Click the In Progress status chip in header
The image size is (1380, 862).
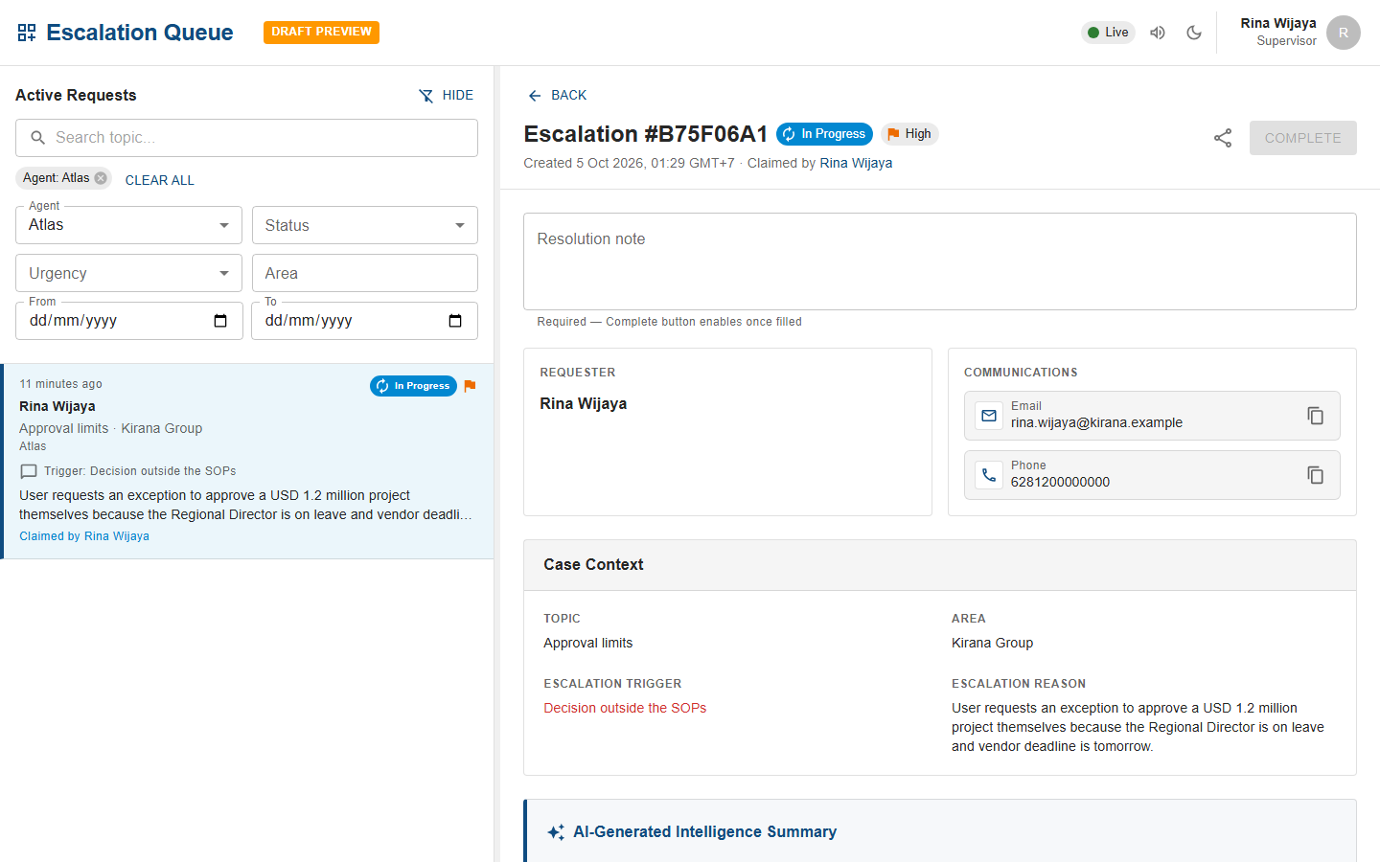tap(824, 134)
